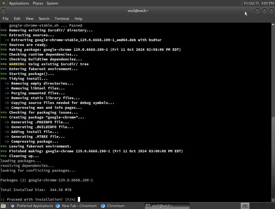The width and height of the screenshot is (275, 209).
Task: Open the System menu in top panel
Action: 52,3
